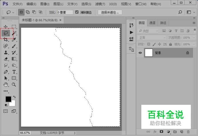This screenshot has width=198, height=136.
Task: Select the Gradient tool
Action: tap(14, 59)
